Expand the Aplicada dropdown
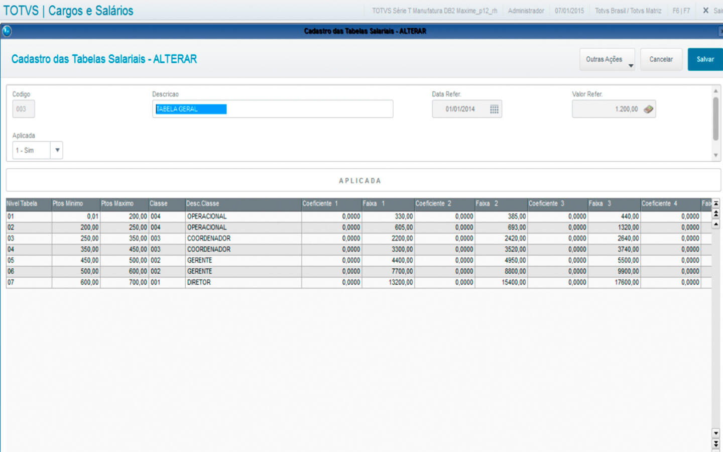The height and width of the screenshot is (452, 723). (x=57, y=150)
